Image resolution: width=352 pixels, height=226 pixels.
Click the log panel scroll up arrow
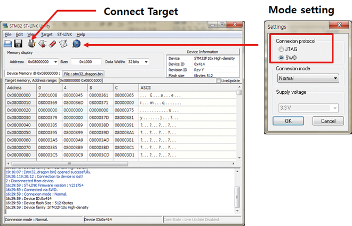click(x=237, y=172)
